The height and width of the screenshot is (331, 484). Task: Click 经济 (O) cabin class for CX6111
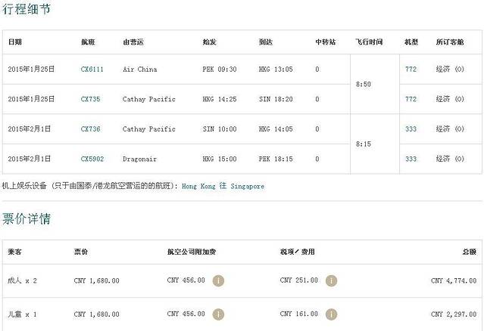pos(450,70)
